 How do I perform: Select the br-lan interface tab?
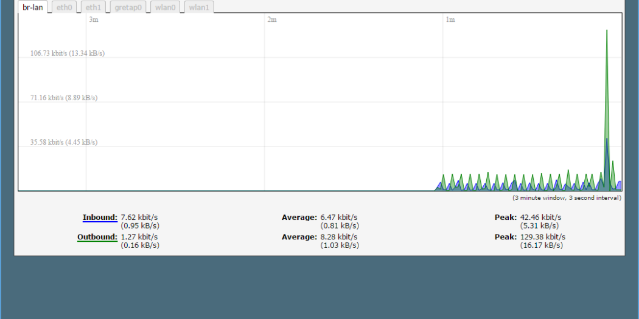click(x=33, y=7)
